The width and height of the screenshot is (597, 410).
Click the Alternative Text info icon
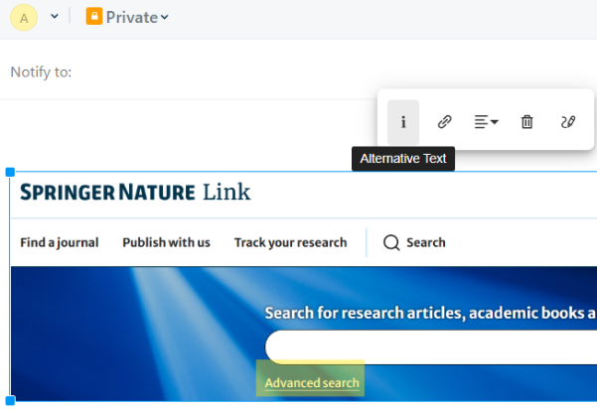pos(403,122)
